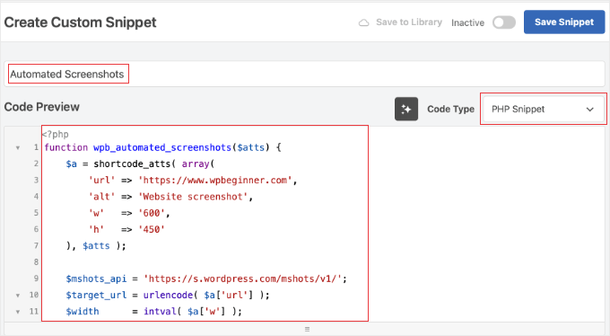Click the Code Preview heading
Viewport: 610px width, 336px height.
pyautogui.click(x=42, y=107)
